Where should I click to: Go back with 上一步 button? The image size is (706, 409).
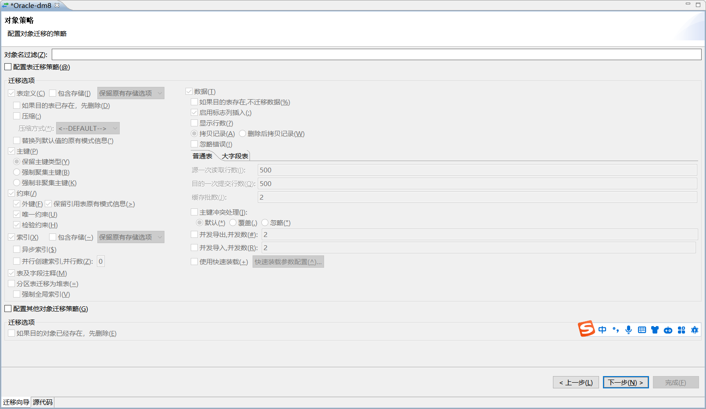pos(576,382)
